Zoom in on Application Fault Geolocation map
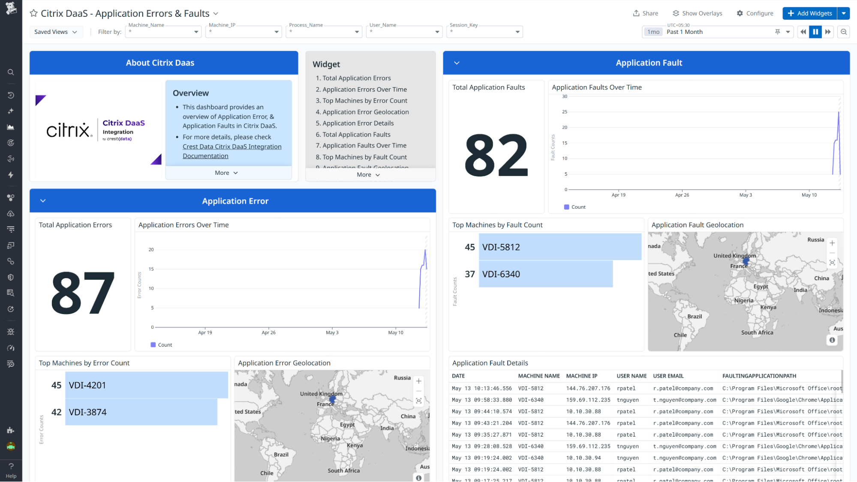The width and height of the screenshot is (857, 482). (x=832, y=243)
